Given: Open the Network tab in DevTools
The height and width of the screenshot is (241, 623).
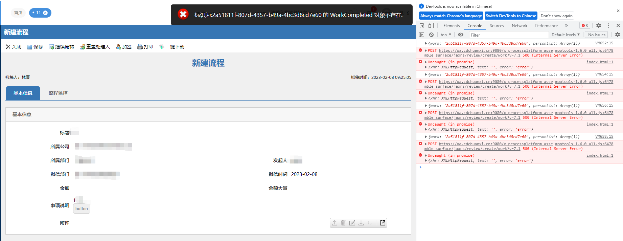Looking at the screenshot, I should click(x=520, y=26).
